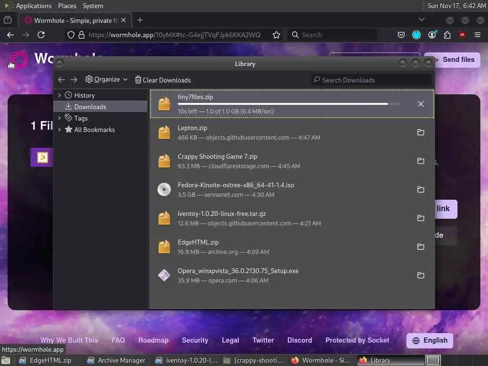The height and width of the screenshot is (366, 488).
Task: Open Firefox View icon
Action: tap(8, 20)
